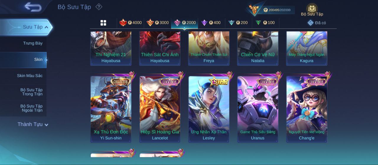
Task: Open the help question mark icon
Action: tap(99, 7)
